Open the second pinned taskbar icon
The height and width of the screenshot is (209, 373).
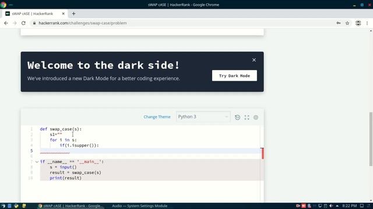click(x=9, y=206)
